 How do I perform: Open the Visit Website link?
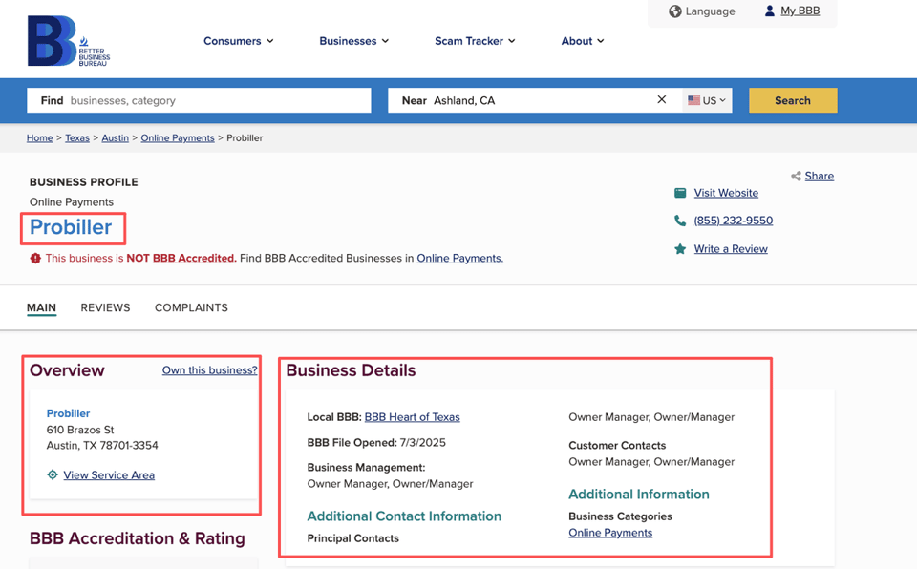(726, 193)
